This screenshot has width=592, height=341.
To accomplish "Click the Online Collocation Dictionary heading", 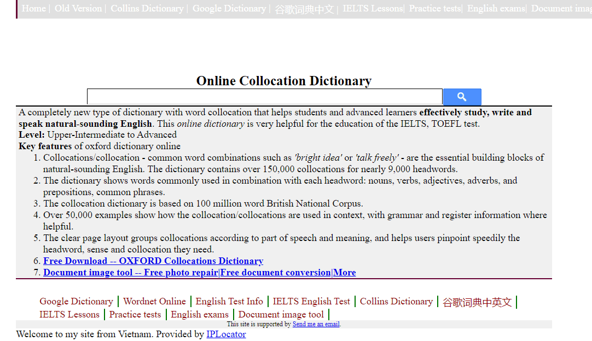I will [x=284, y=81].
